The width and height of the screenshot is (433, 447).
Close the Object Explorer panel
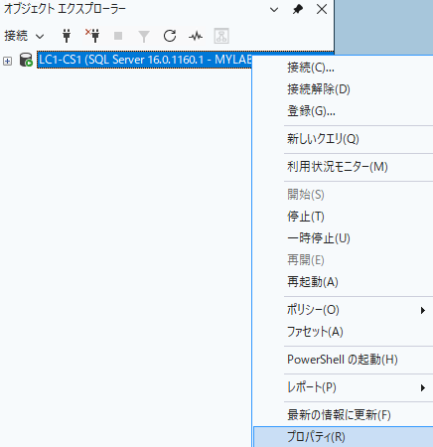point(322,9)
